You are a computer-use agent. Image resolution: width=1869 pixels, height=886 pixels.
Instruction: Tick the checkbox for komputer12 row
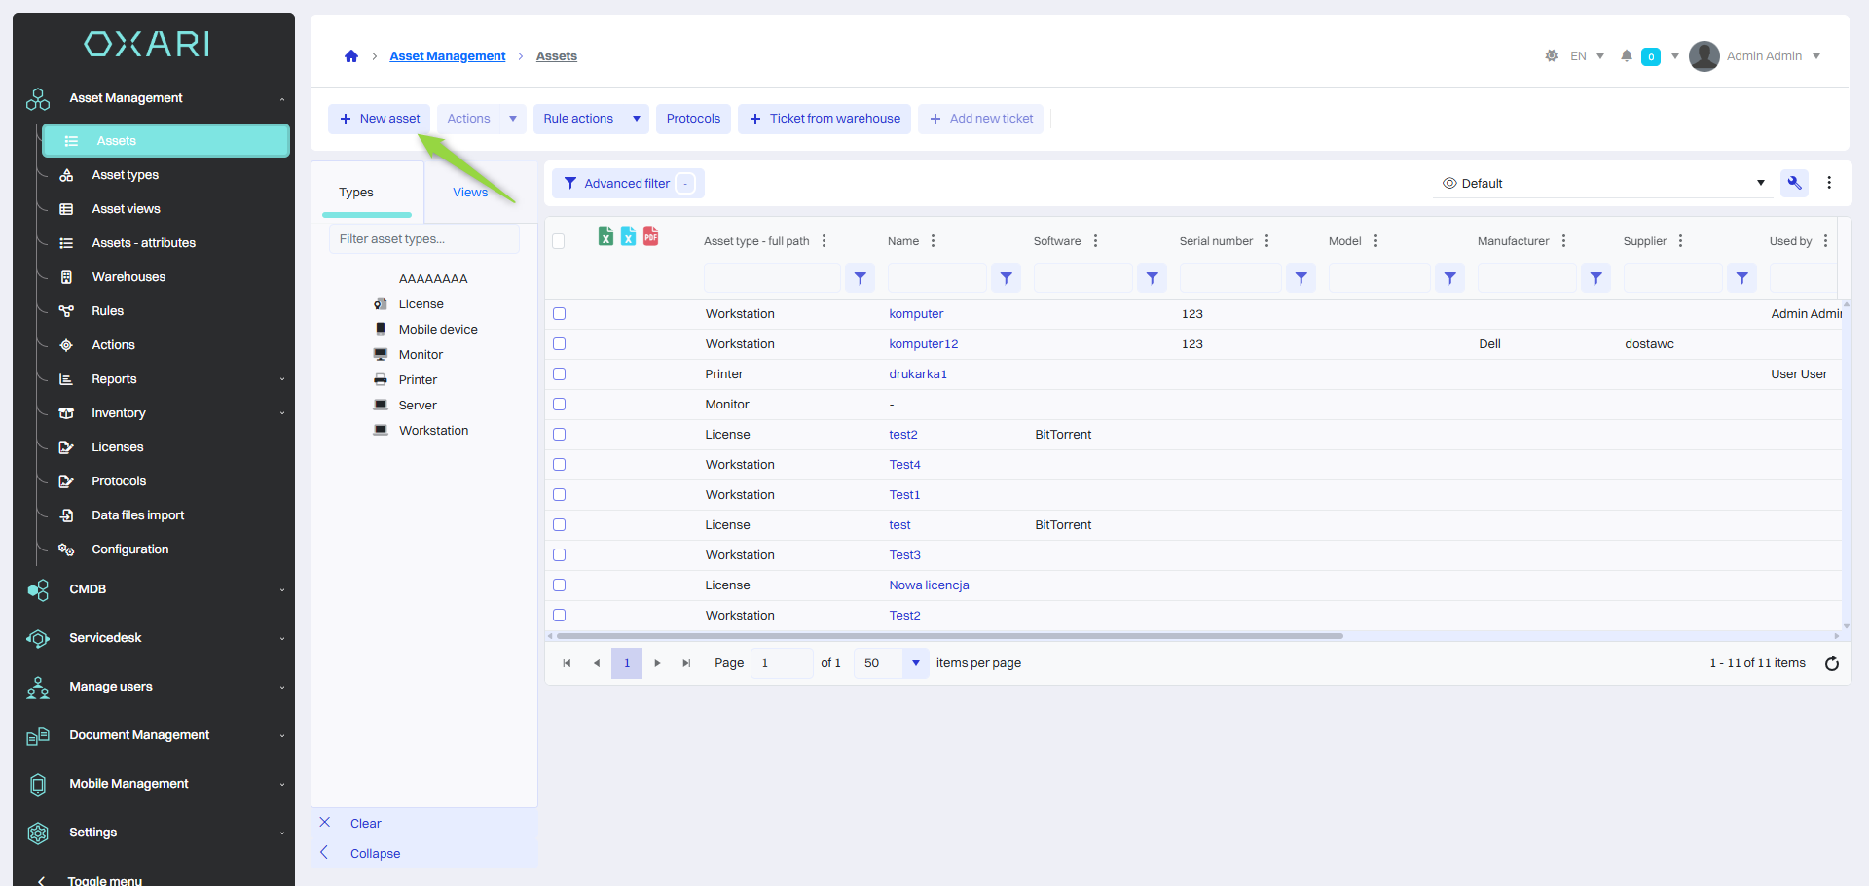(x=559, y=344)
